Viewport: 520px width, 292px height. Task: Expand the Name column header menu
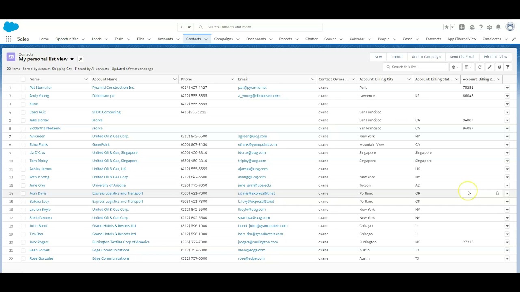(86, 79)
